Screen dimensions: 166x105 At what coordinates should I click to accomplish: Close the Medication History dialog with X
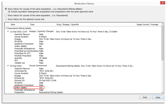[163, 3]
